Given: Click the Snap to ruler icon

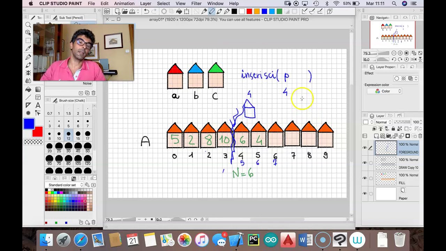Looking at the screenshot, I should pyautogui.click(x=305, y=11).
